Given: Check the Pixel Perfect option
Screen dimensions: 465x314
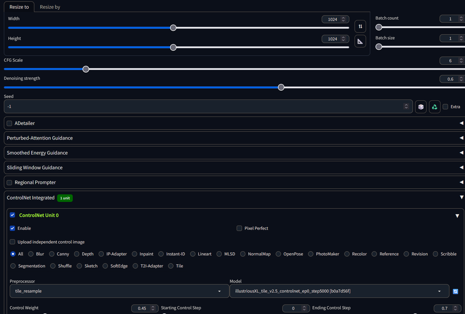Looking at the screenshot, I should (239, 228).
